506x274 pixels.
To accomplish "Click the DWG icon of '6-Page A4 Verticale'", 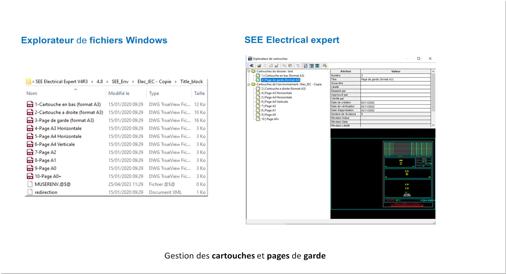I will coord(30,144).
